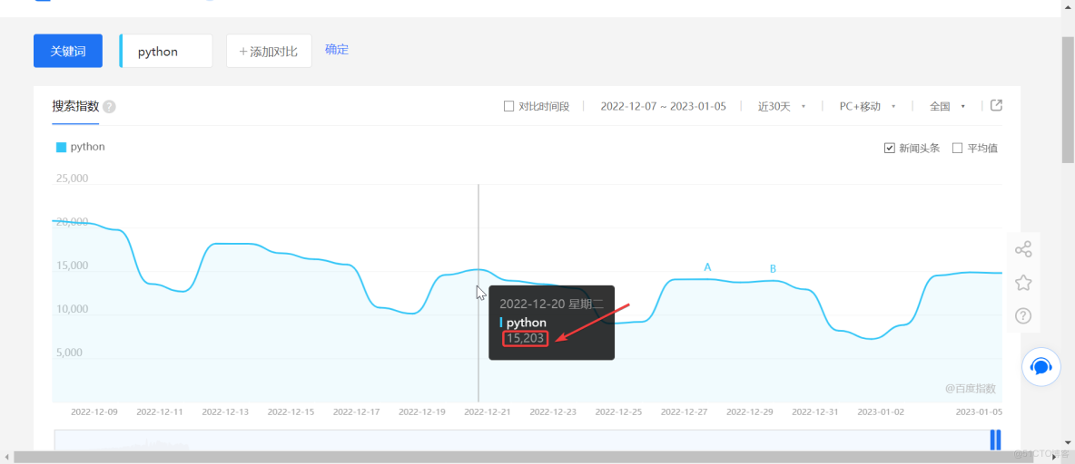This screenshot has height=464, width=1075.
Task: Open the question mark help icon on sidebar
Action: click(x=1023, y=315)
